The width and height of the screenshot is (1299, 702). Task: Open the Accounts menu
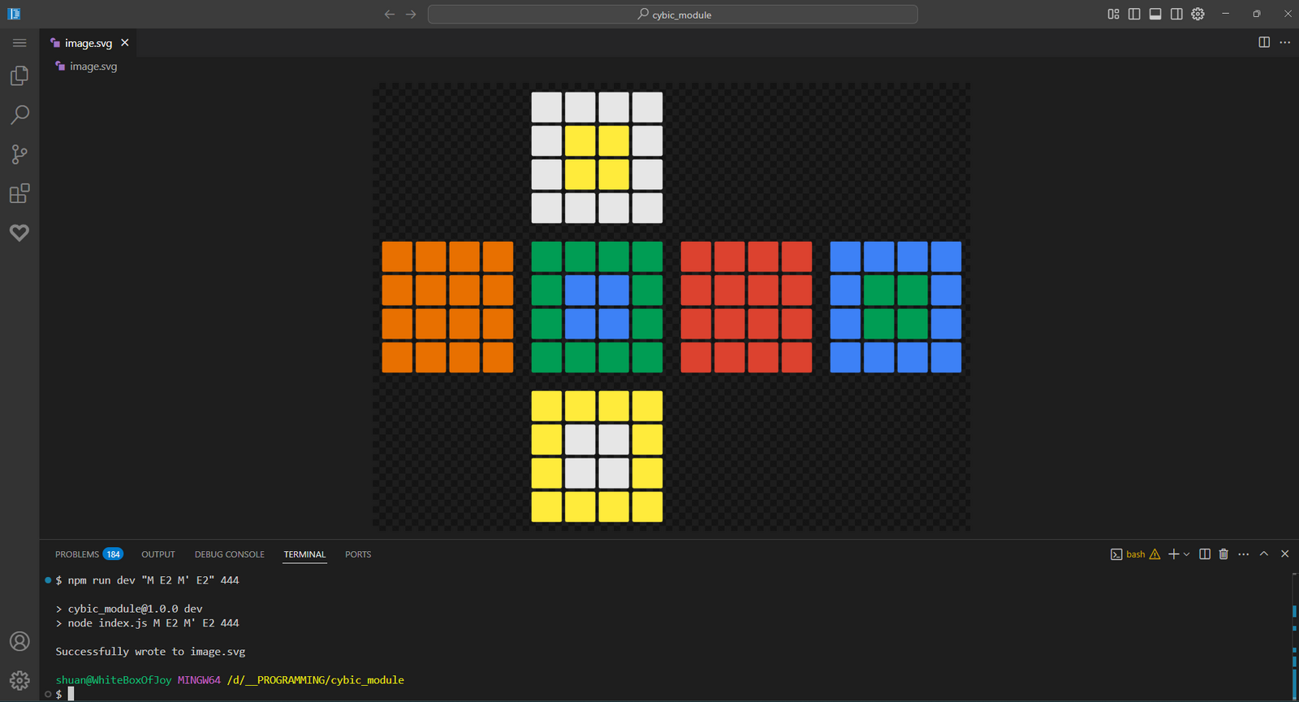(19, 641)
